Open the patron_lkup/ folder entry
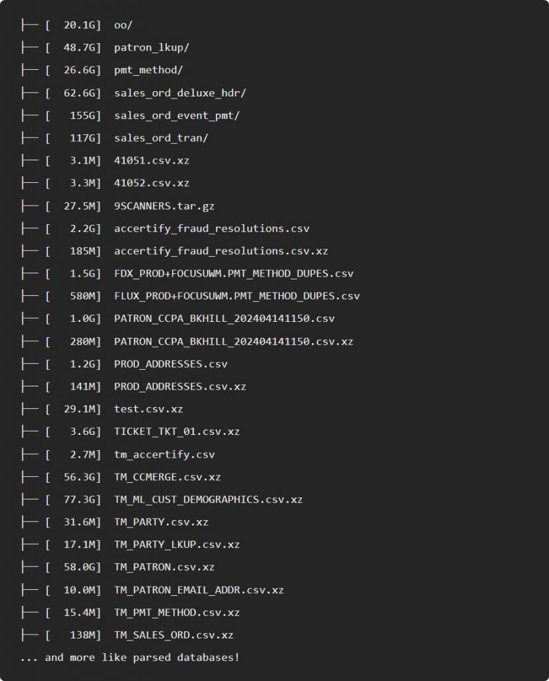Screen dimensions: 549x681 point(152,48)
